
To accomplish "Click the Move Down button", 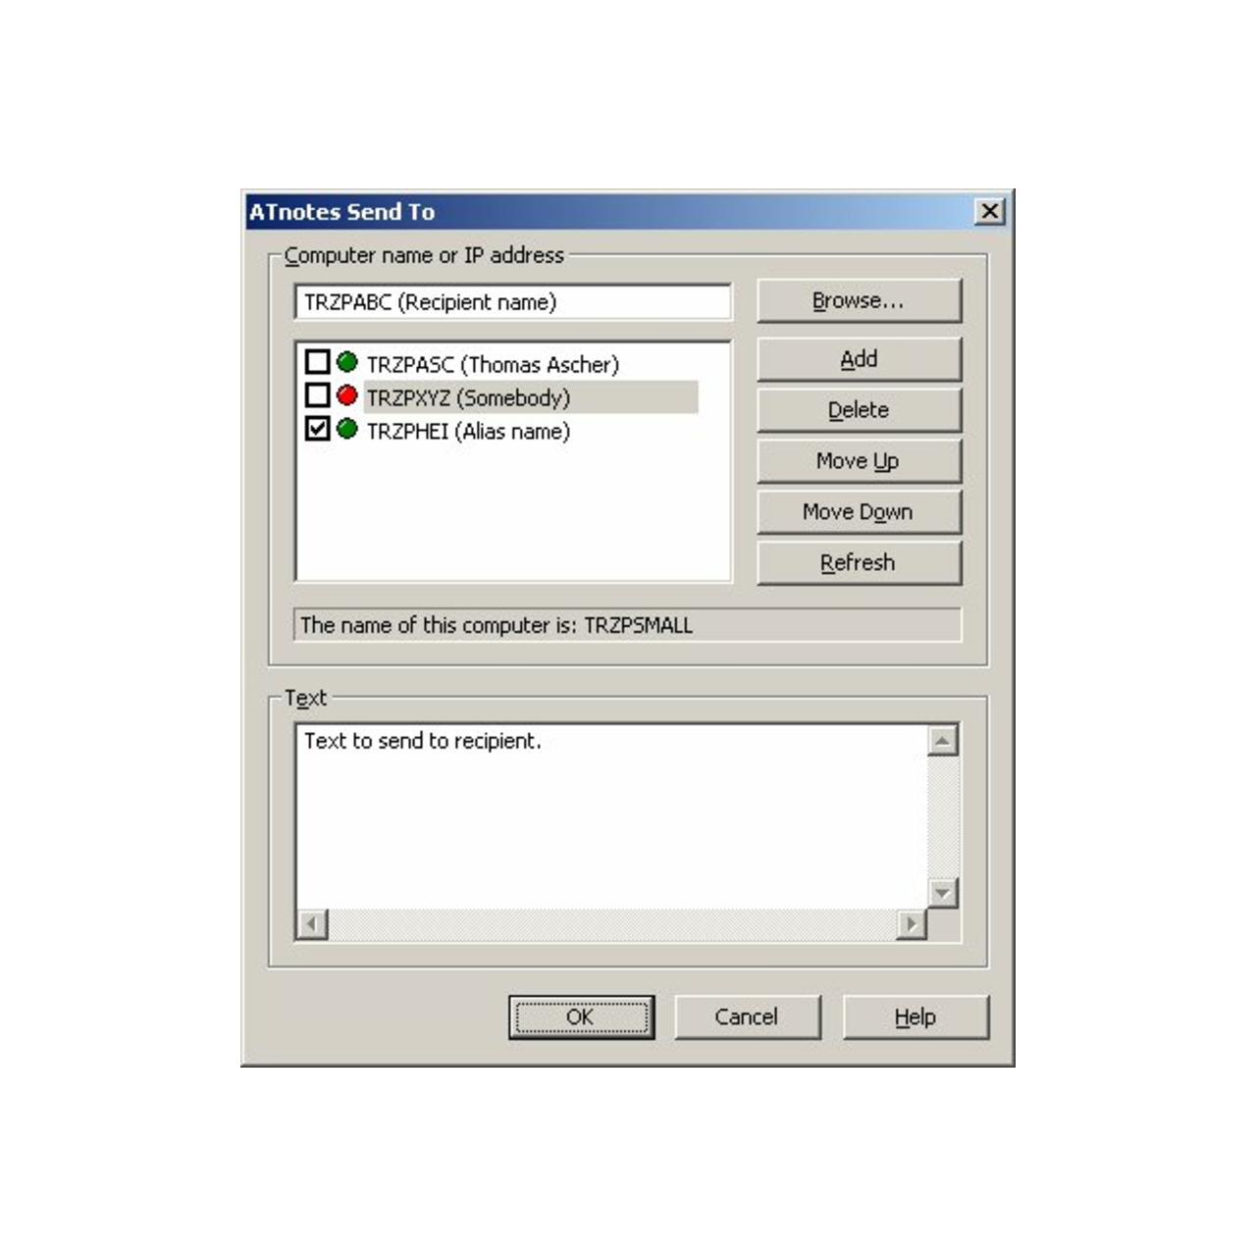I will [859, 512].
